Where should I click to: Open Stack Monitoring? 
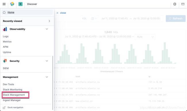tap(13, 89)
